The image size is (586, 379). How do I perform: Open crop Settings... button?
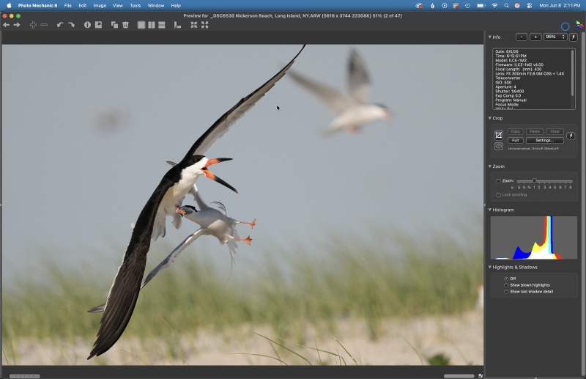point(544,140)
